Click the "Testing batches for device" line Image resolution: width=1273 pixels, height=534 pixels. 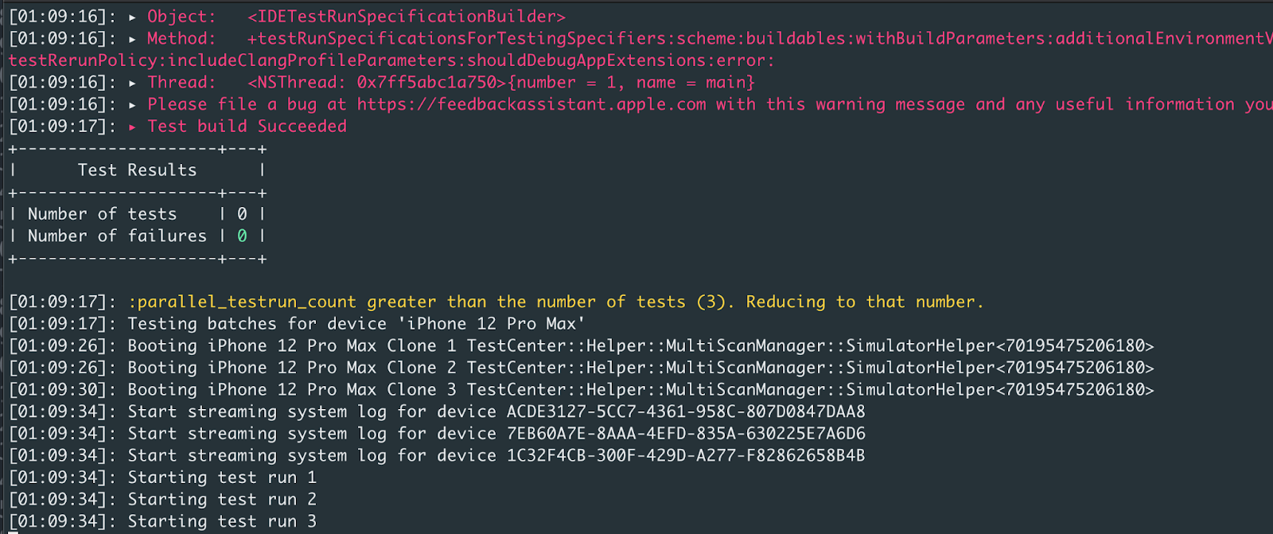tap(356, 324)
